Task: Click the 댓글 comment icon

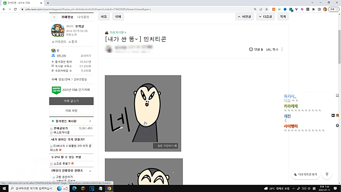Action: (251, 49)
